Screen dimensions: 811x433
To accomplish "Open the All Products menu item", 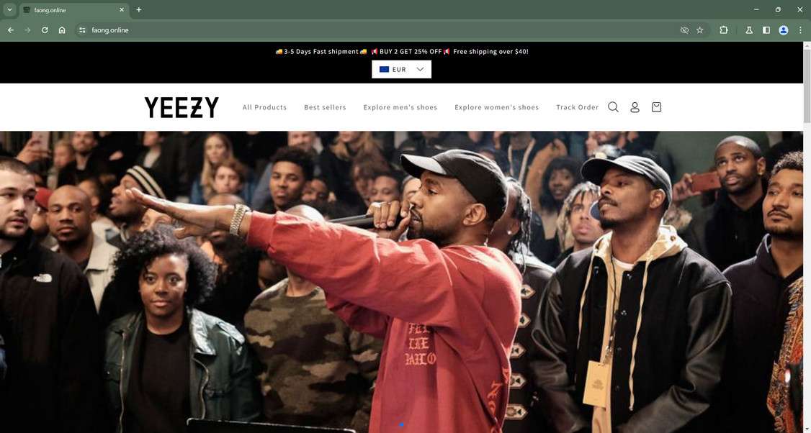I will [264, 107].
